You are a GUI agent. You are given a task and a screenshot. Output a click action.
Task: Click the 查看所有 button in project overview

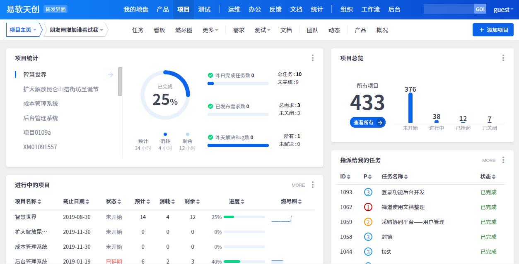[367, 122]
